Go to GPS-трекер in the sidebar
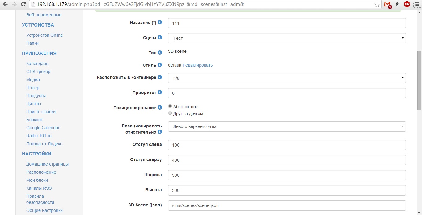 pyautogui.click(x=38, y=72)
